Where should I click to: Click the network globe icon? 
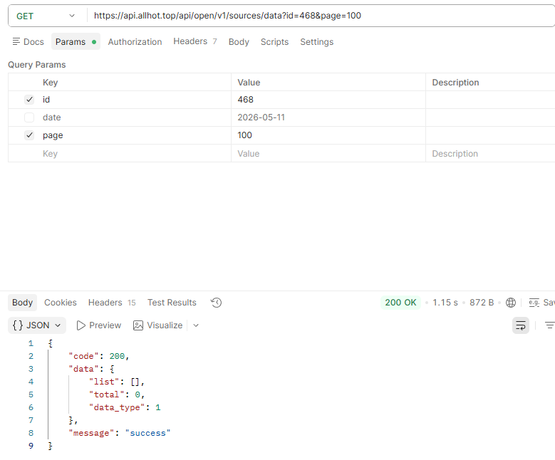511,303
